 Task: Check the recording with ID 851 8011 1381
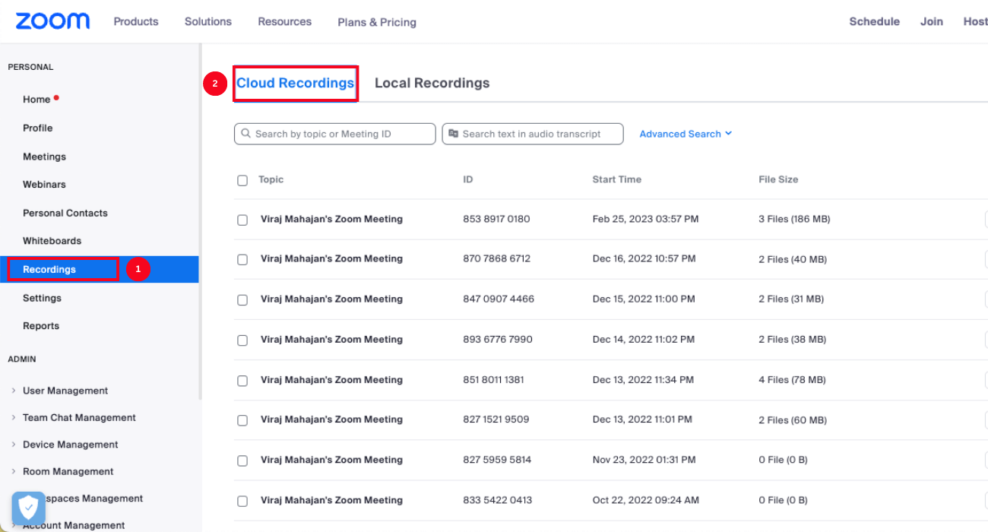click(242, 380)
